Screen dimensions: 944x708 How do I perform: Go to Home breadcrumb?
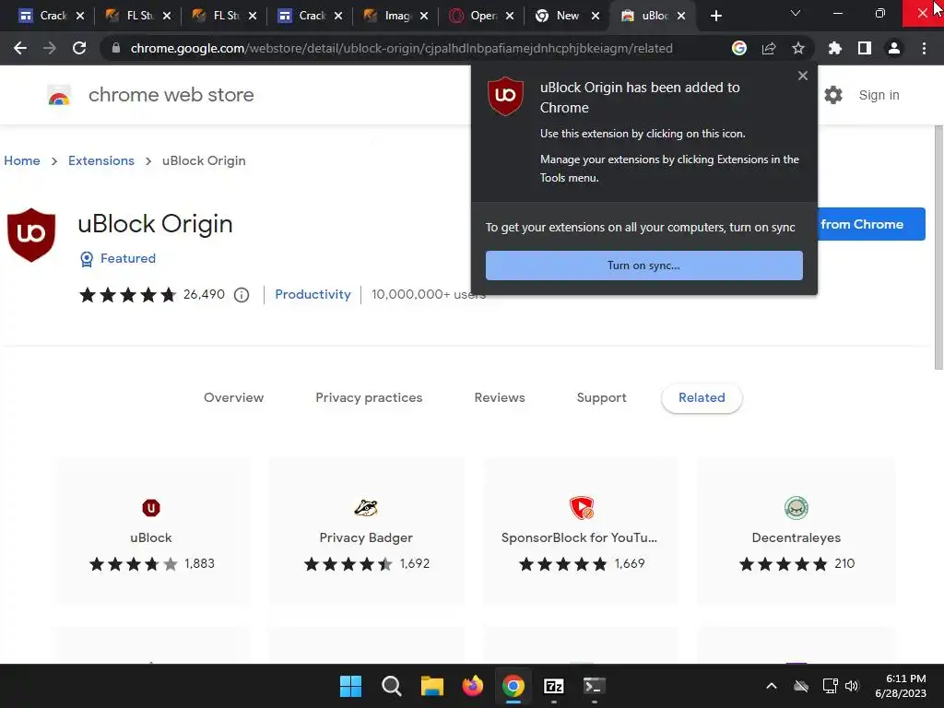pos(22,160)
